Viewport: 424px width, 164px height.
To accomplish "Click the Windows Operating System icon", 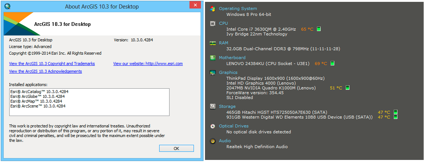I will (212, 8).
